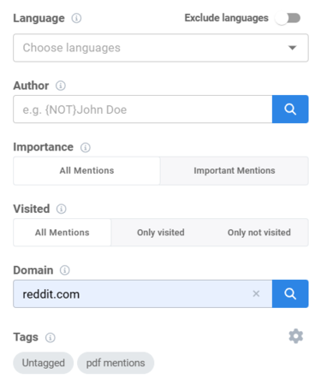Image resolution: width=321 pixels, height=385 pixels.
Task: Select All Mentions under Visited
Action: (62, 233)
